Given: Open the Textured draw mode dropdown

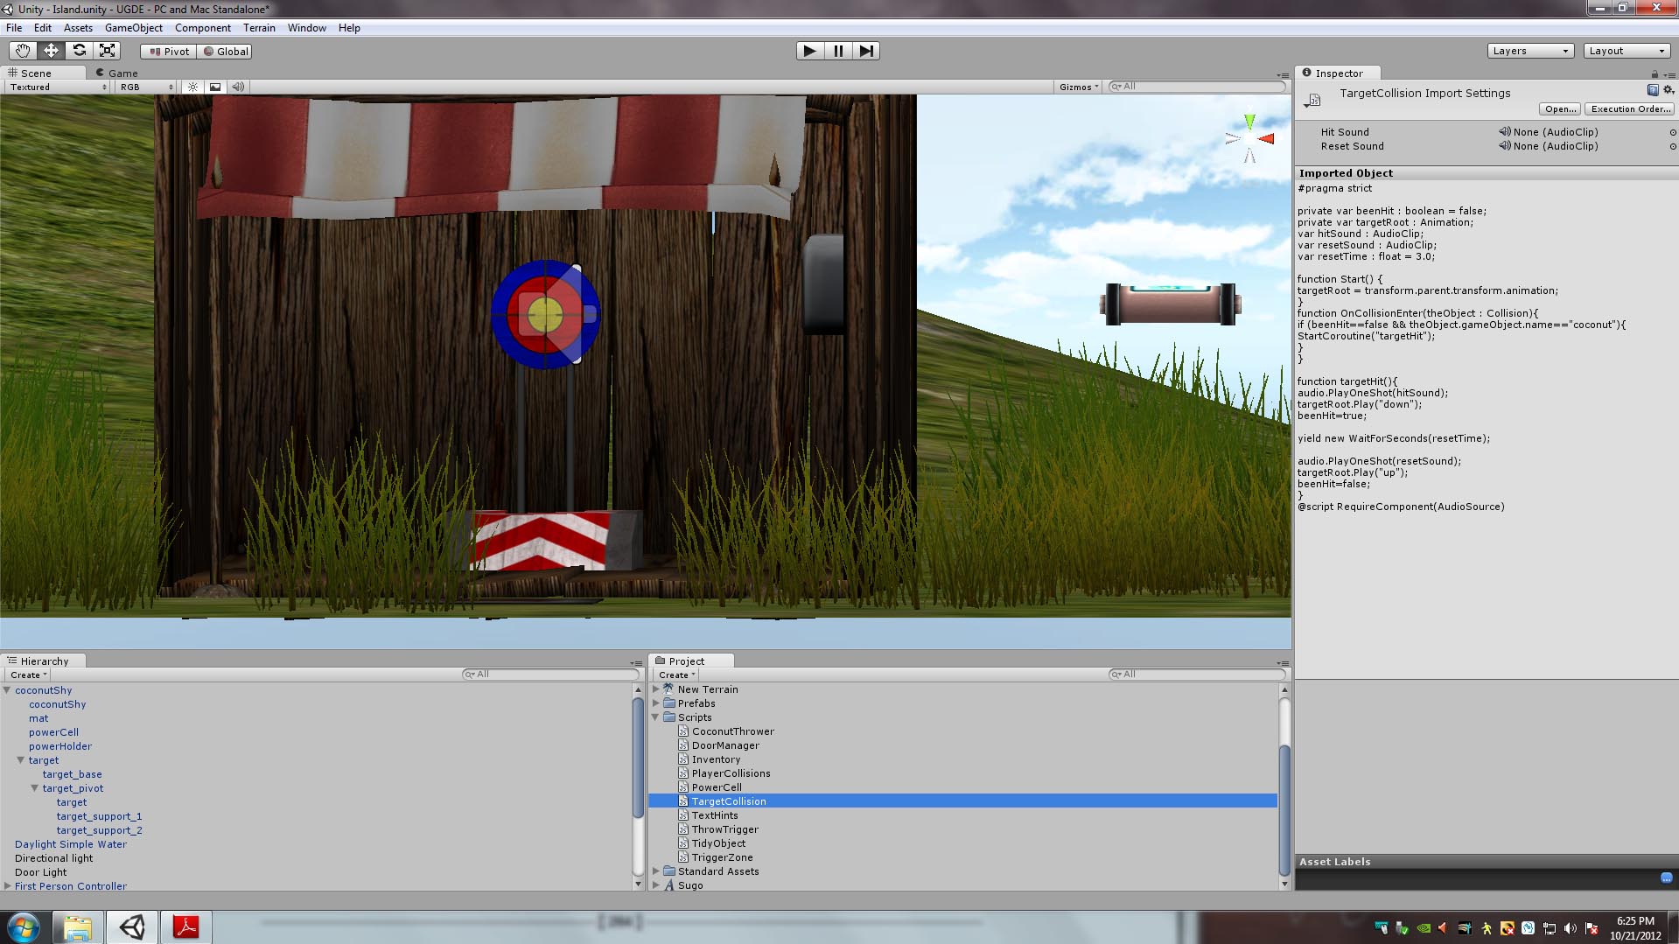Looking at the screenshot, I should (x=58, y=87).
